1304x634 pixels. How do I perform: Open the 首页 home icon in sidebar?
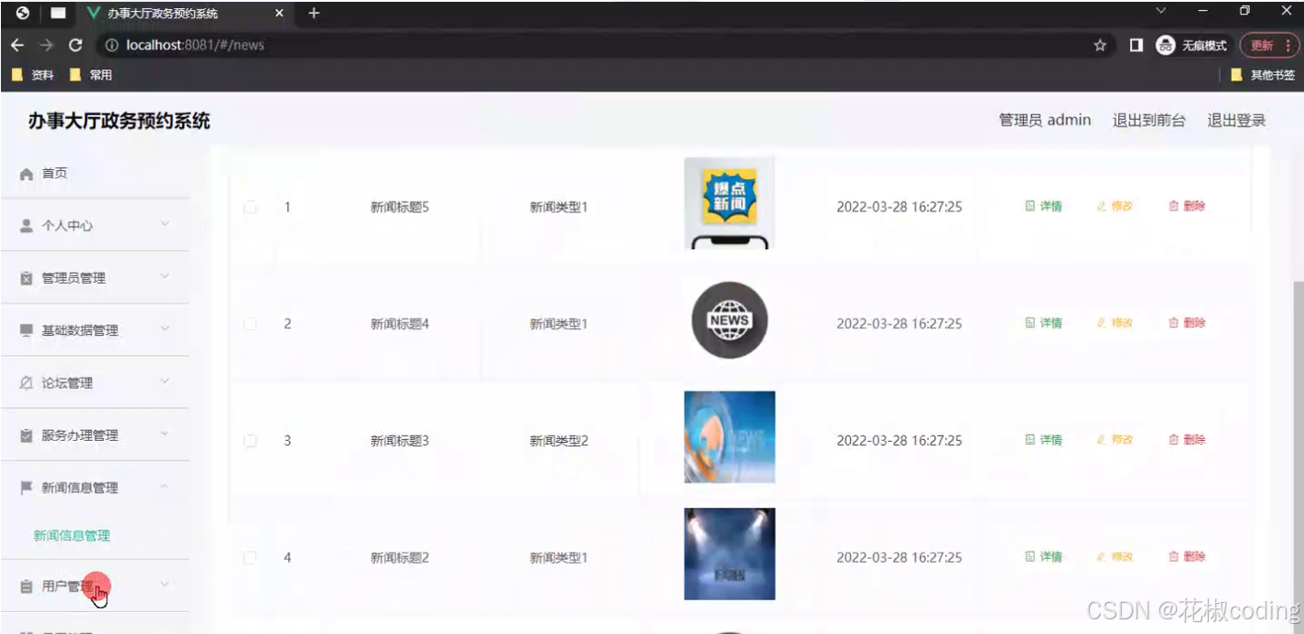[x=27, y=174]
